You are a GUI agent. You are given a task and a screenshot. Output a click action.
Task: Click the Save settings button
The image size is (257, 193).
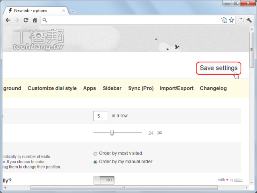(x=218, y=68)
